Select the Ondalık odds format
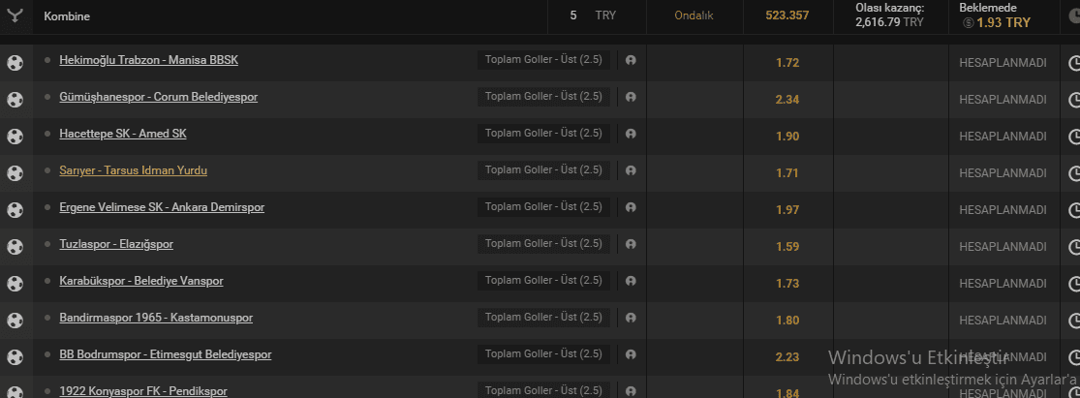 [x=694, y=15]
